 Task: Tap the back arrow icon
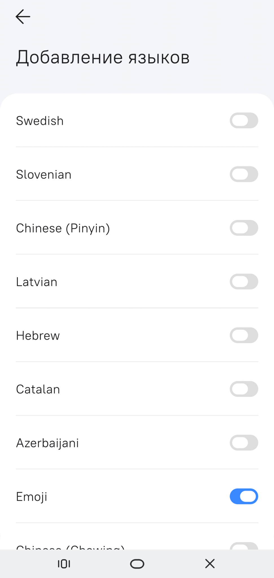pyautogui.click(x=23, y=17)
